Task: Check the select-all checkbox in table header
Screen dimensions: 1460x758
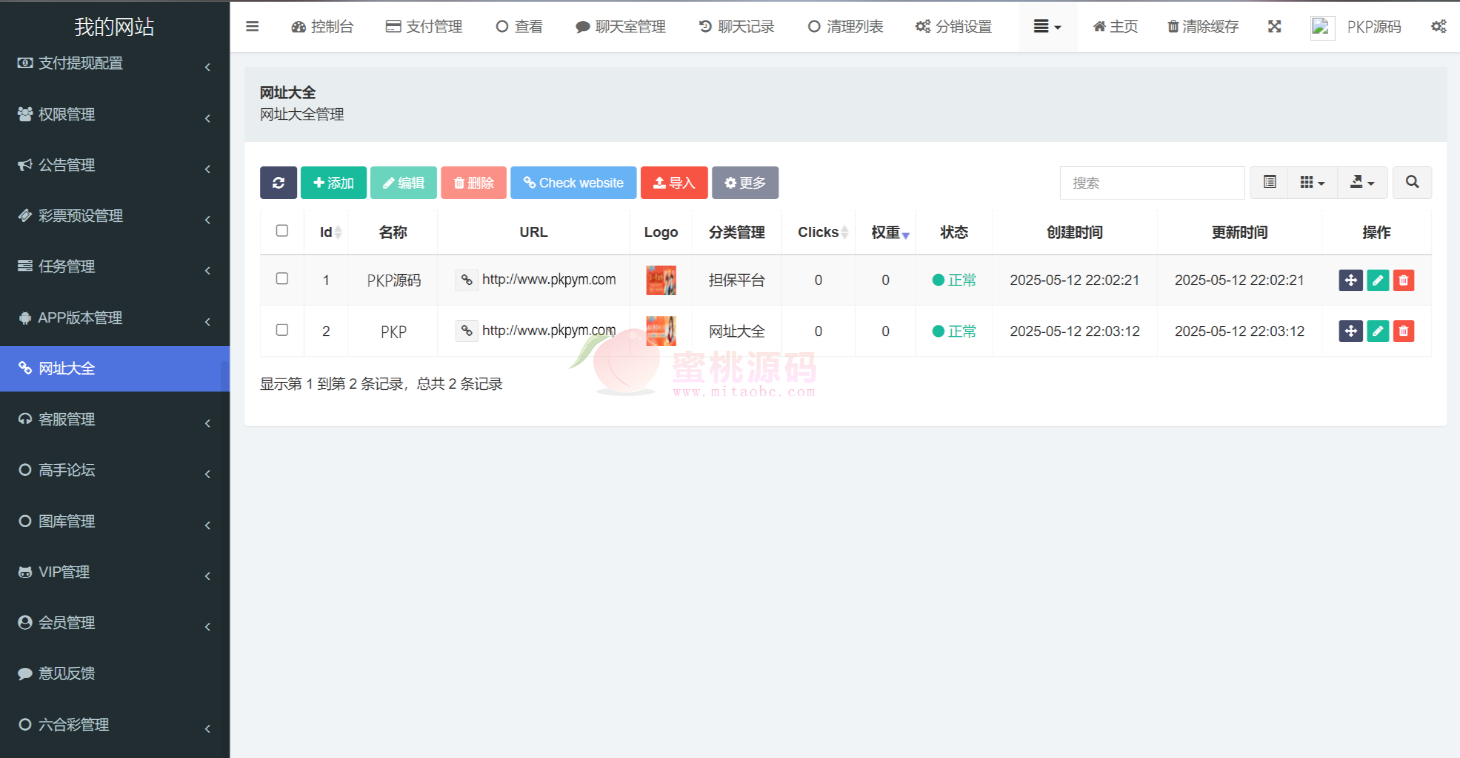Action: pos(282,231)
